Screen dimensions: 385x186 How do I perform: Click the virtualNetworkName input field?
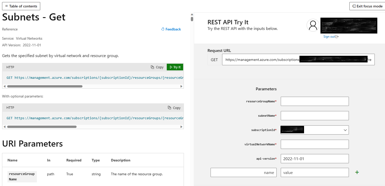click(315, 144)
